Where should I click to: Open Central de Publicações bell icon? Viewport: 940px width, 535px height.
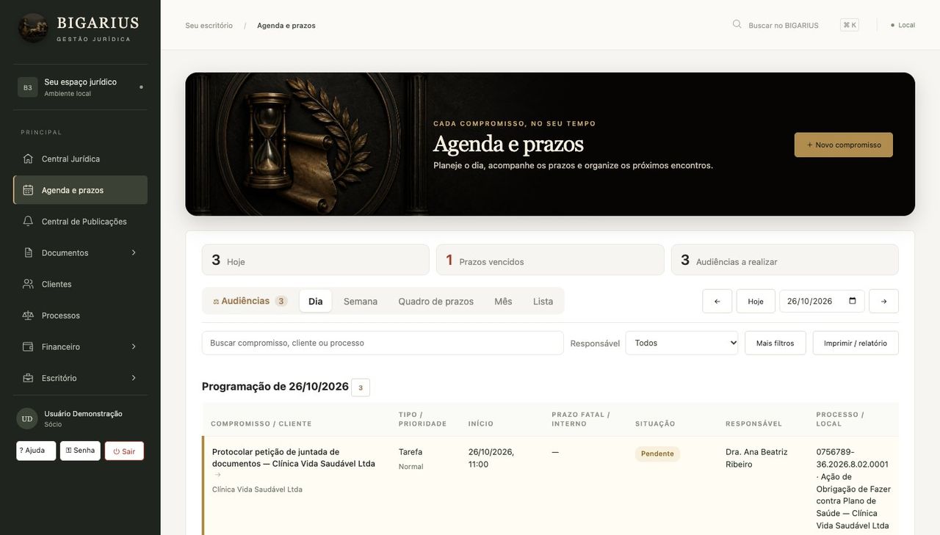[x=28, y=221]
